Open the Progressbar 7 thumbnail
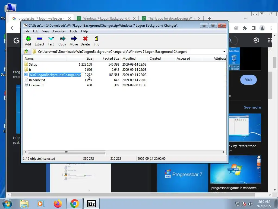Viewport: 278px width, 209px height. (183, 178)
